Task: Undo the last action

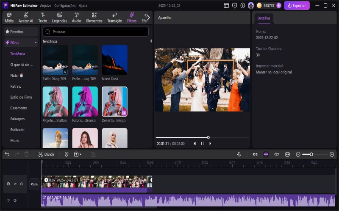Action: [7, 154]
